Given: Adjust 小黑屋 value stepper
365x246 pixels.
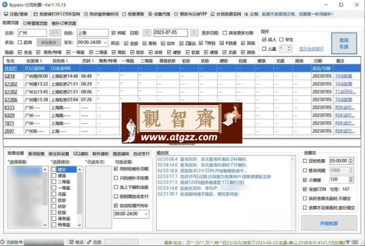Looking at the screenshot, I should tap(351, 179).
